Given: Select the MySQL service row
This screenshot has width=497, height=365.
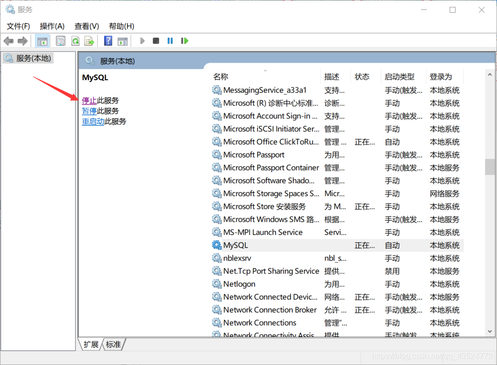Looking at the screenshot, I should point(337,245).
